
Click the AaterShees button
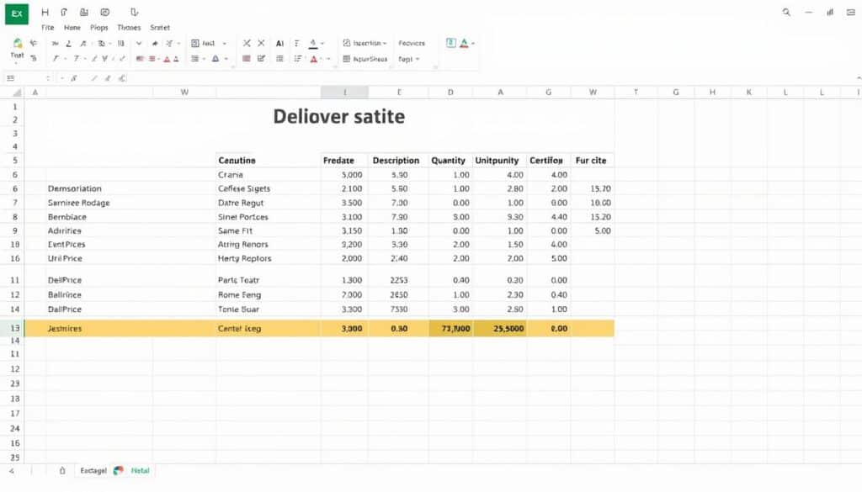370,59
